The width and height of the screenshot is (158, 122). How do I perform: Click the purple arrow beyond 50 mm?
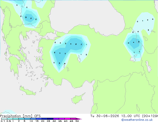coord(79,119)
